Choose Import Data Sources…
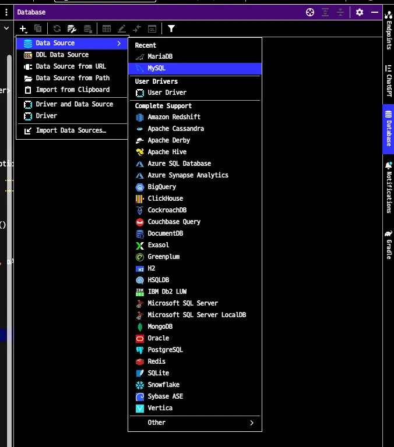The image size is (394, 447). point(72,130)
